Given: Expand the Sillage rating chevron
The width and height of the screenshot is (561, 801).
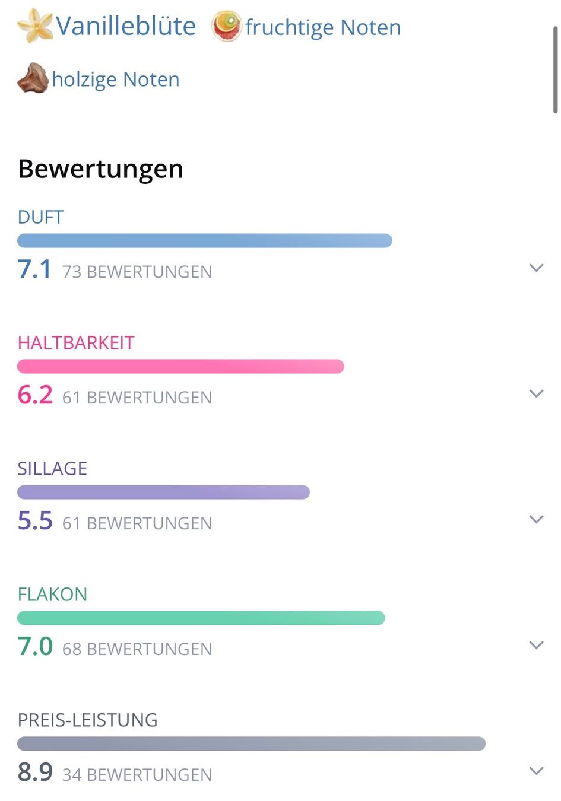Looking at the screenshot, I should tap(536, 519).
